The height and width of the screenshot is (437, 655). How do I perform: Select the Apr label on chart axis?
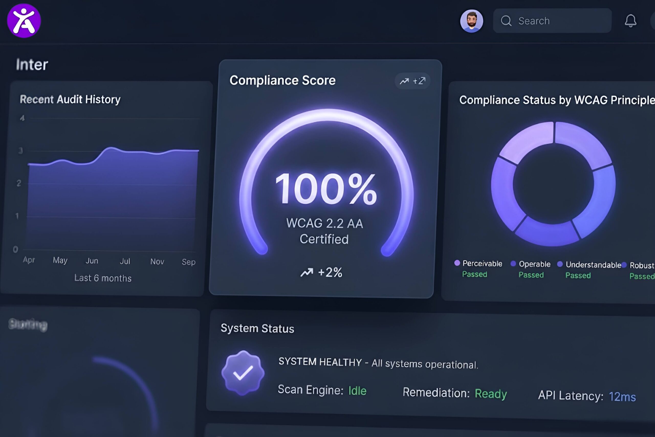point(29,260)
